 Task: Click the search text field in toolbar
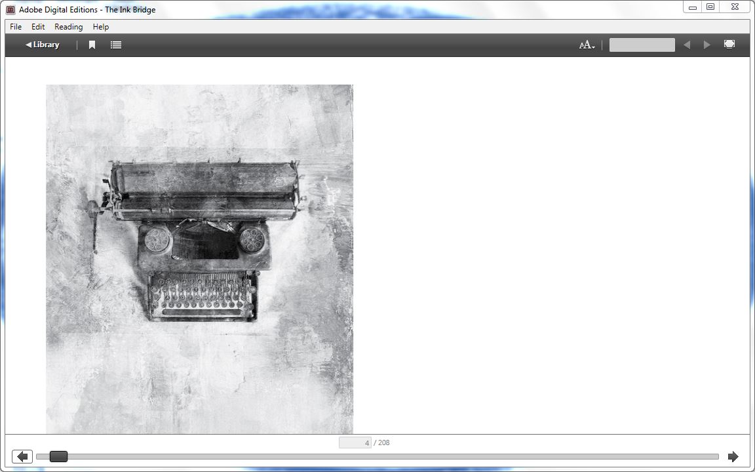[x=642, y=45]
